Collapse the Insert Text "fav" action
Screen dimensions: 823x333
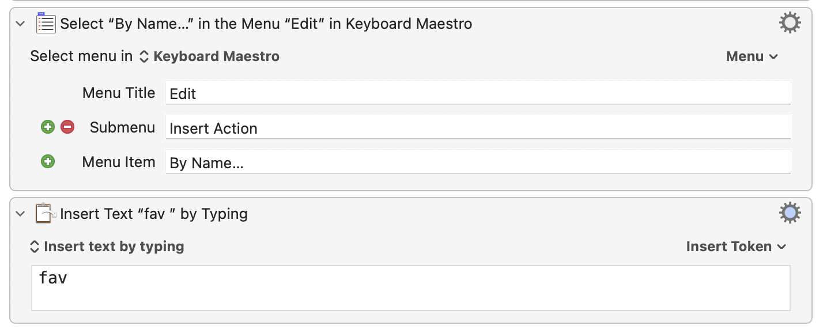click(x=21, y=214)
